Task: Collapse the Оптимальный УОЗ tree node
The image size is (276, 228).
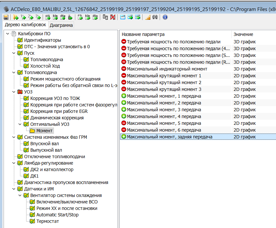Action: pos(20,124)
